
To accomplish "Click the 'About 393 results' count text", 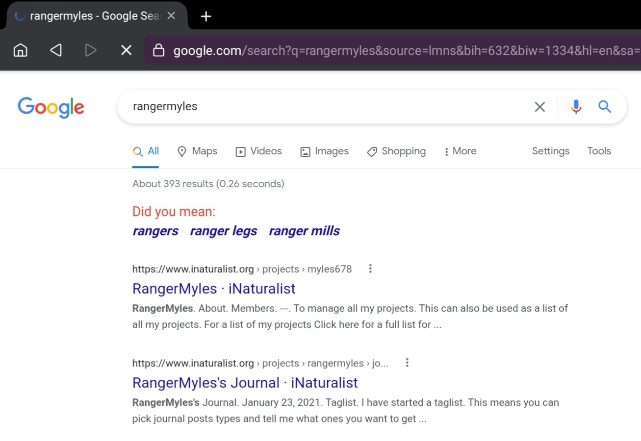I will tap(208, 184).
